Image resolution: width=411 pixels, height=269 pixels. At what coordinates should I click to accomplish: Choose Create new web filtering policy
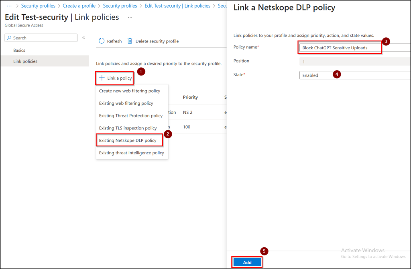(x=130, y=91)
